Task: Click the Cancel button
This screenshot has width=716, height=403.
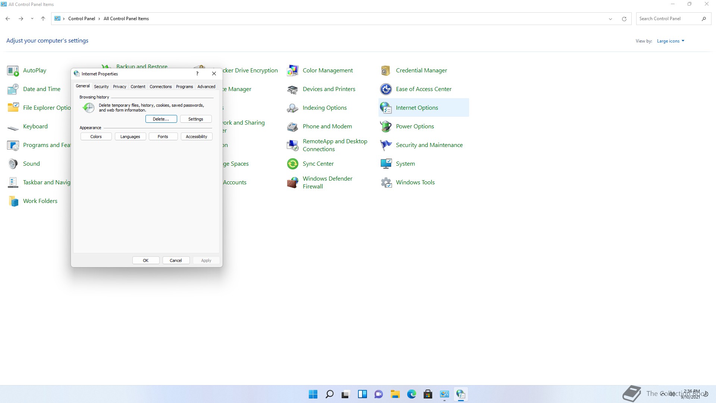Action: point(176,260)
